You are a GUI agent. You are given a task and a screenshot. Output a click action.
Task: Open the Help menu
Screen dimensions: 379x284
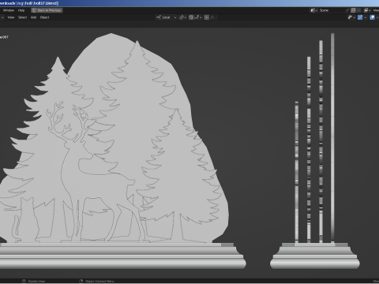(x=21, y=10)
